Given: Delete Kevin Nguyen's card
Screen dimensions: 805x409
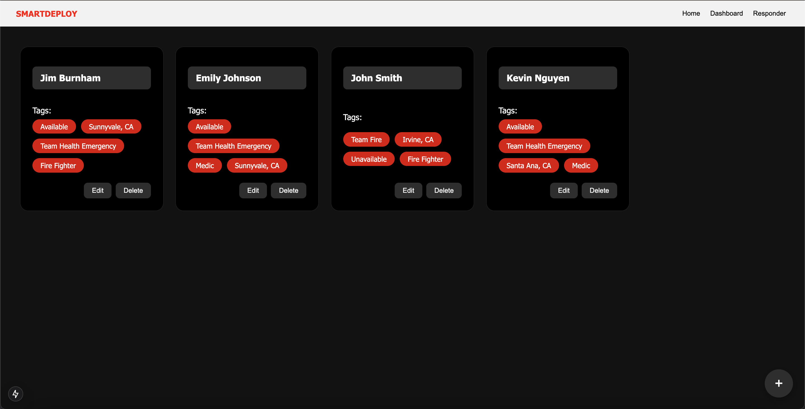Looking at the screenshot, I should point(599,190).
